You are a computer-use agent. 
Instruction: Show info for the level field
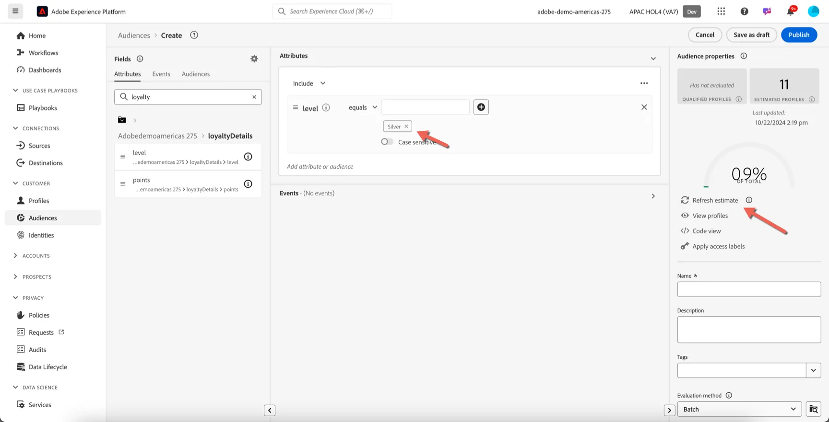pyautogui.click(x=248, y=157)
